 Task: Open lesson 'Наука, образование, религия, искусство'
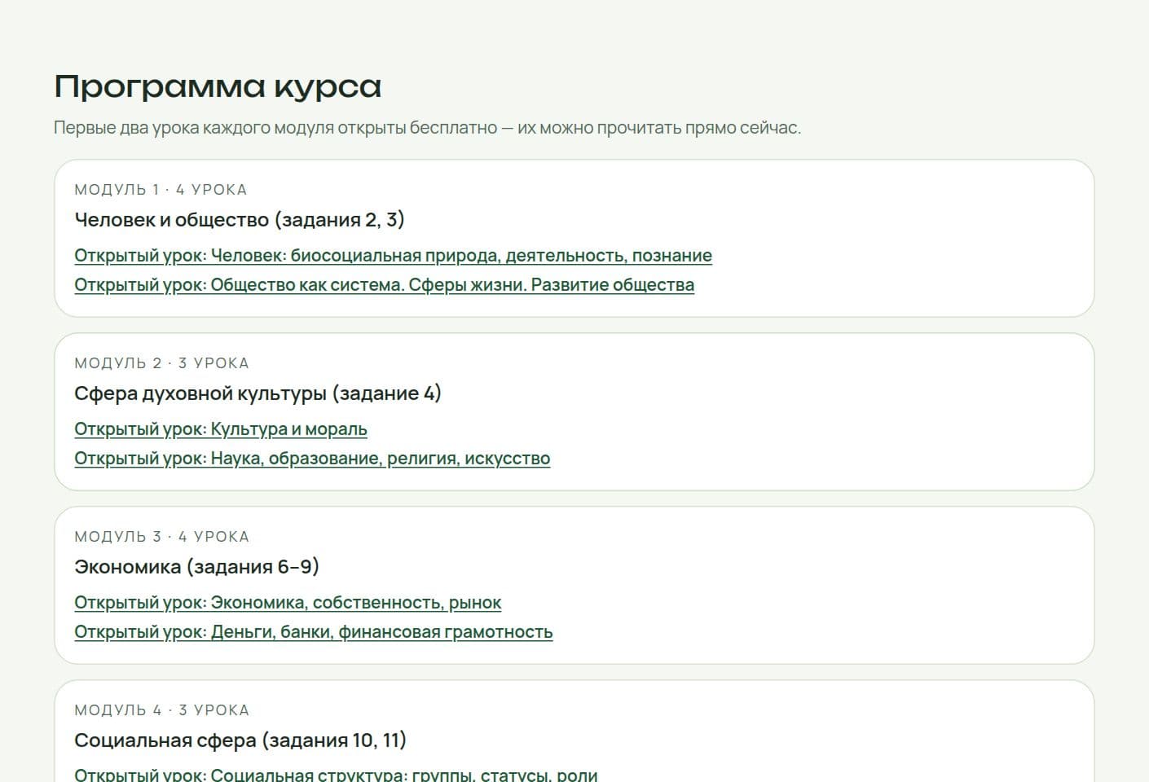click(312, 459)
